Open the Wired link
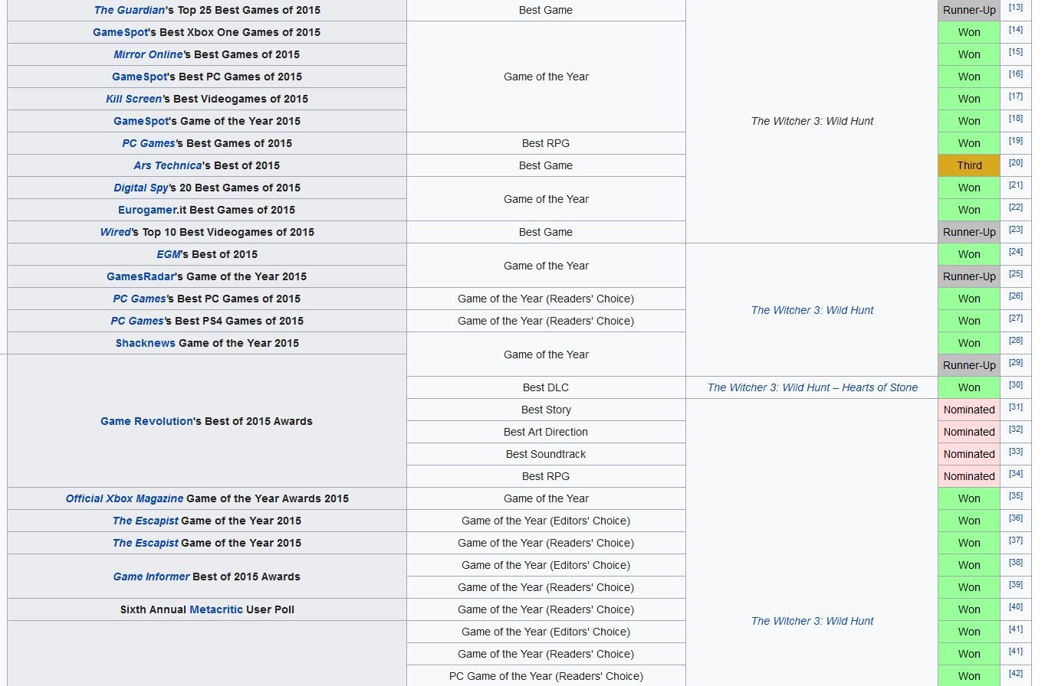The height and width of the screenshot is (686, 1058). (x=115, y=232)
